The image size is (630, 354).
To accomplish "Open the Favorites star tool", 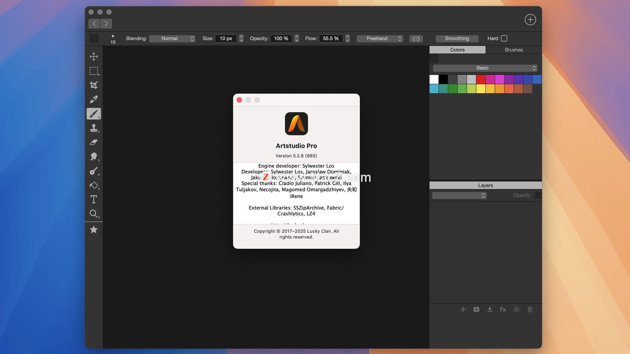I will click(x=94, y=229).
